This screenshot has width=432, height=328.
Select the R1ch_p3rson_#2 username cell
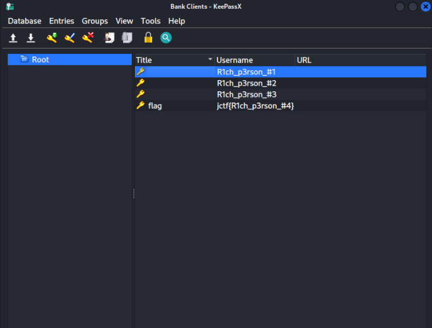247,83
